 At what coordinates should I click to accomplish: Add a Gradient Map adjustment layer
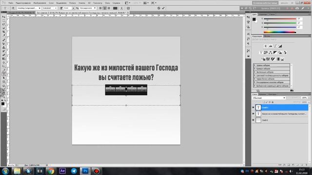pyautogui.click(x=278, y=59)
